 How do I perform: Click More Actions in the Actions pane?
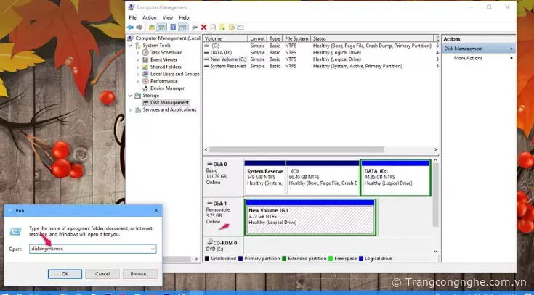[x=469, y=58]
